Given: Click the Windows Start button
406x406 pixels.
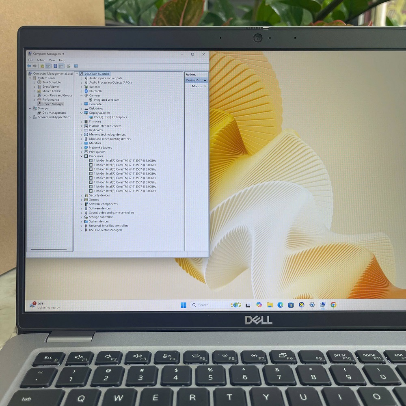Looking at the screenshot, I should [184, 305].
